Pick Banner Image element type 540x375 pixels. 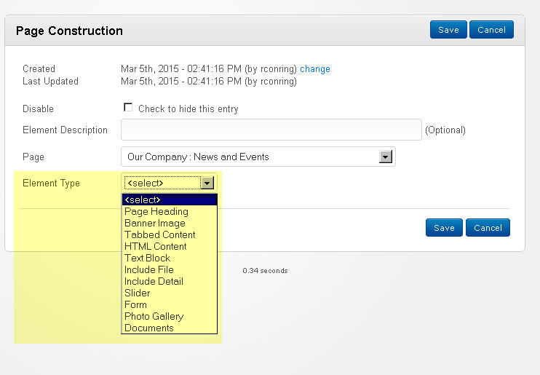155,224
